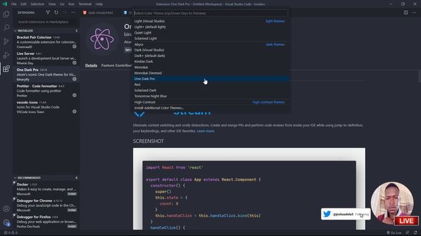Screen dimensions: 421x236
Task: Choose Tomorrow Night Blue theme
Action: [x=210, y=96]
